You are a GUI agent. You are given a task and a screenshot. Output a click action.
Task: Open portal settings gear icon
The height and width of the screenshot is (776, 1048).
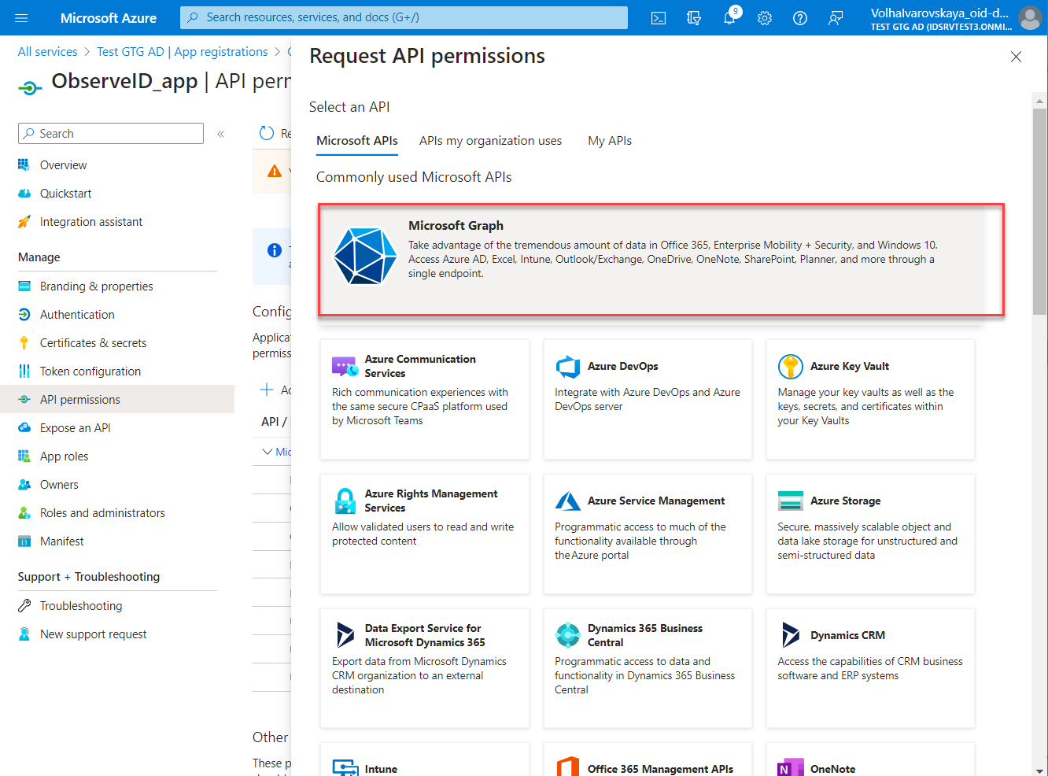[765, 18]
